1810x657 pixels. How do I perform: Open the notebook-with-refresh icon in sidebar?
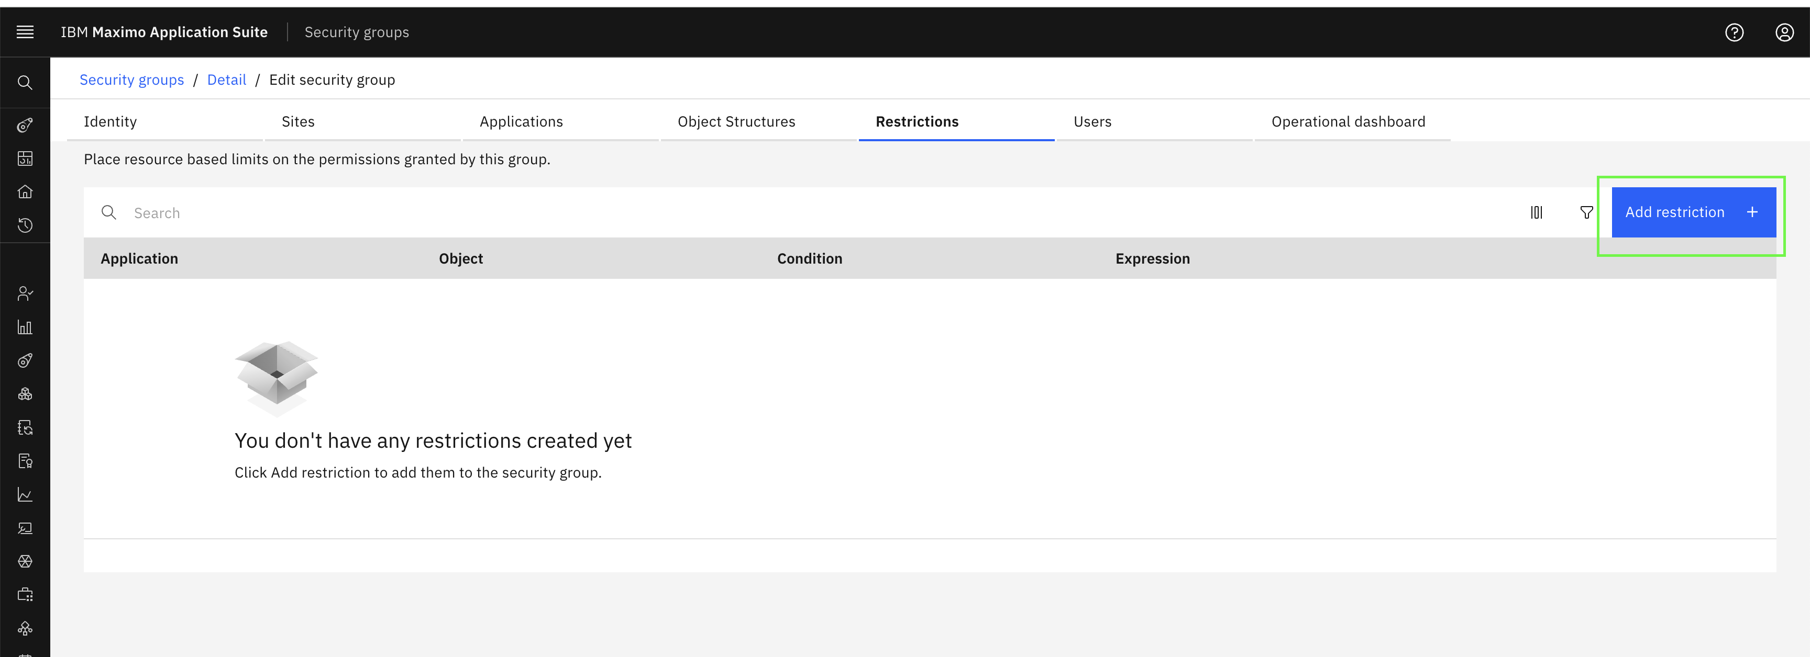pyautogui.click(x=25, y=427)
